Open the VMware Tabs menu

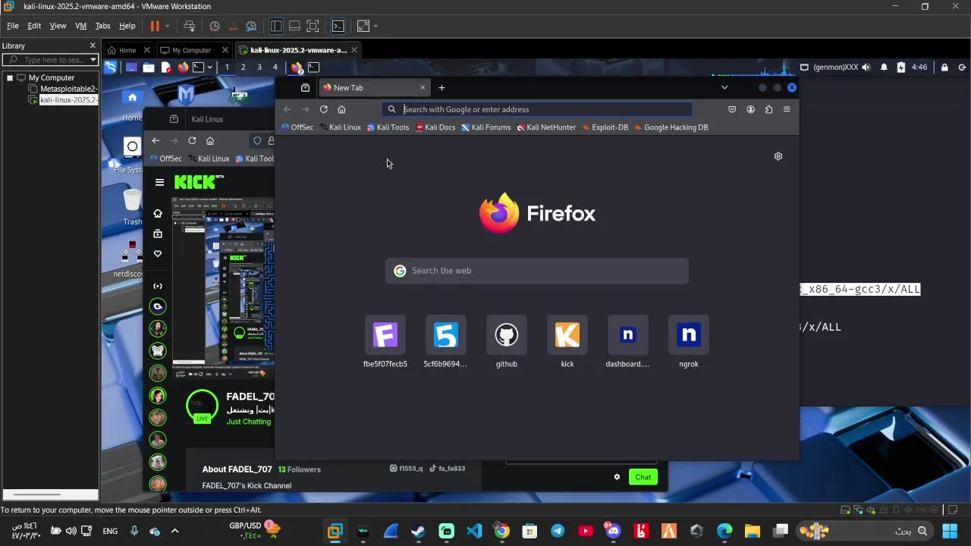pos(102,26)
